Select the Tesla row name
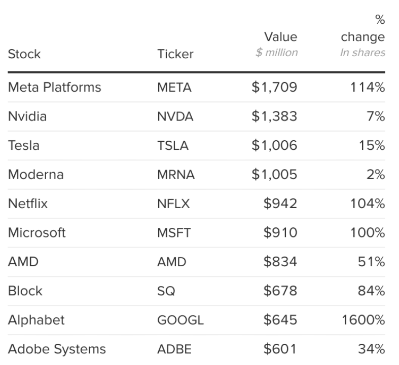Viewport: 399px width, 365px height. pos(24,146)
